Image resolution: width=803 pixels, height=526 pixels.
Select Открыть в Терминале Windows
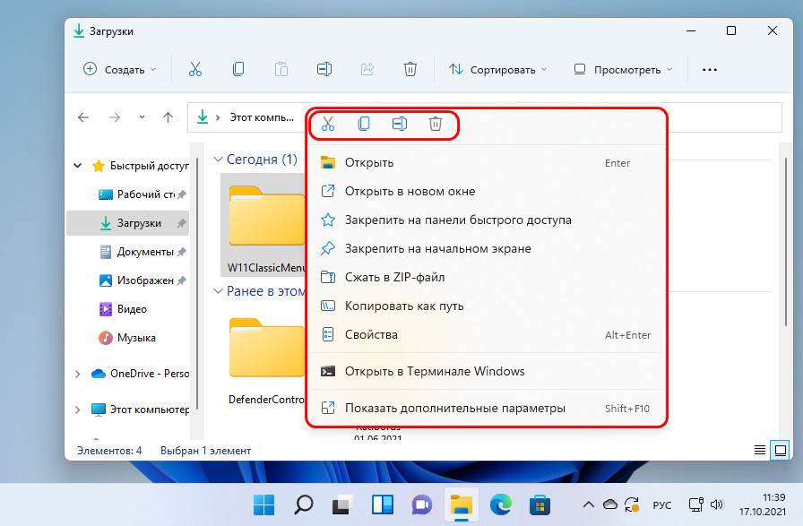(435, 371)
